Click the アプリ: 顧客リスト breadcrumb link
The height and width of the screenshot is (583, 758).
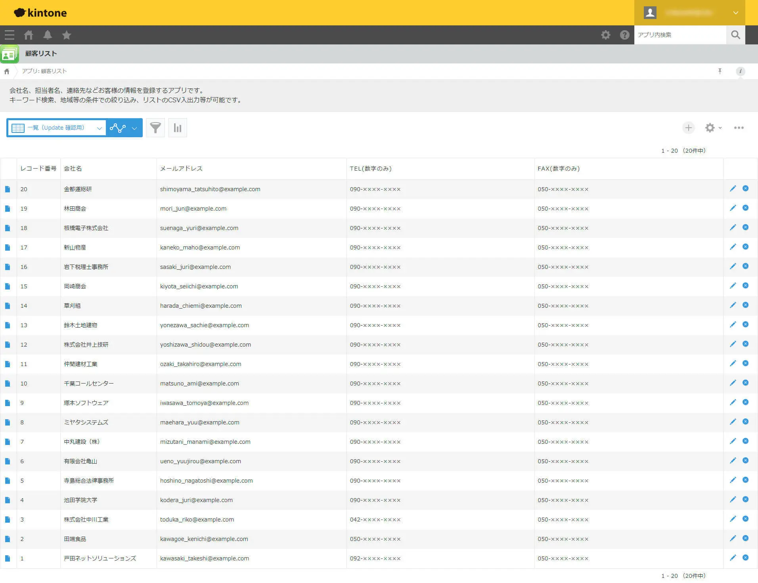[44, 71]
